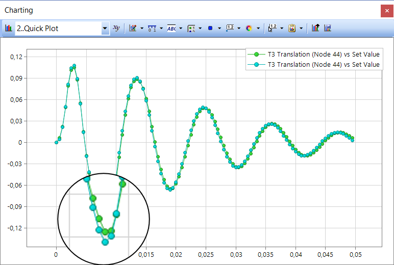Click the cyan series legend entry
Screen dimensions: 394x265
click(x=313, y=65)
